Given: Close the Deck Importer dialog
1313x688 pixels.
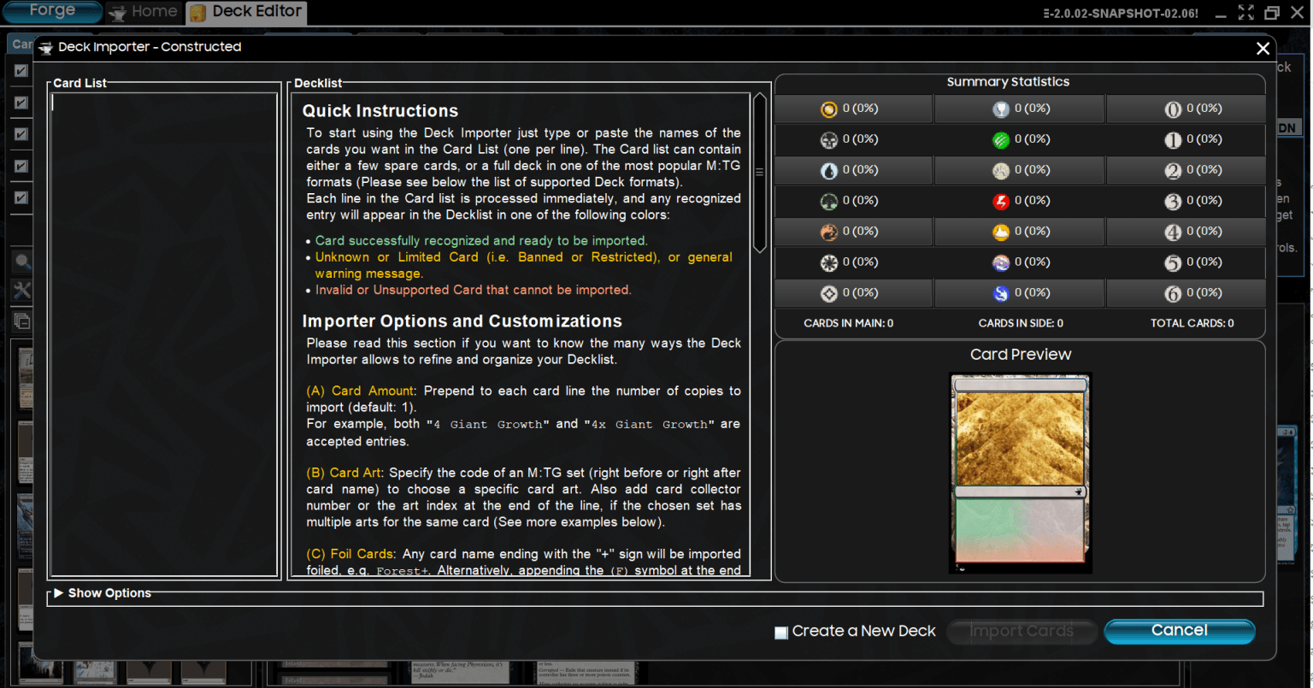Looking at the screenshot, I should 1263,49.
